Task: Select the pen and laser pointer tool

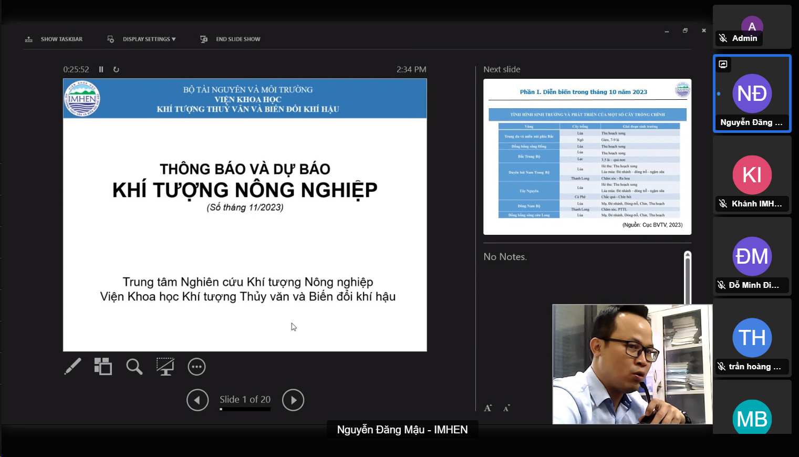Action: 72,366
